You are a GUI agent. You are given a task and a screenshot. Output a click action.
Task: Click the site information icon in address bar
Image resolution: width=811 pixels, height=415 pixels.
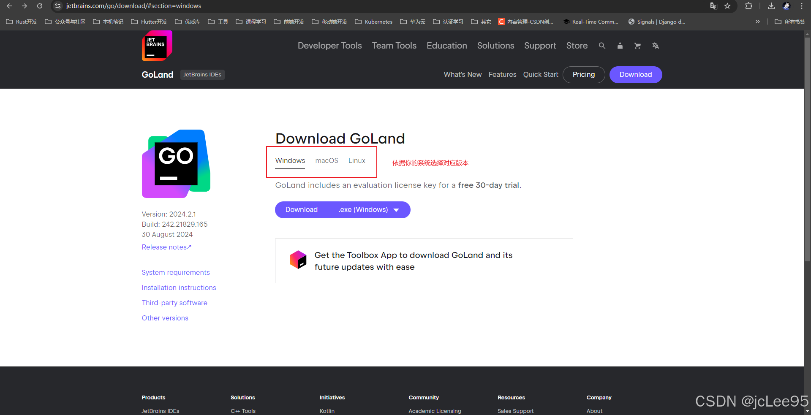58,6
